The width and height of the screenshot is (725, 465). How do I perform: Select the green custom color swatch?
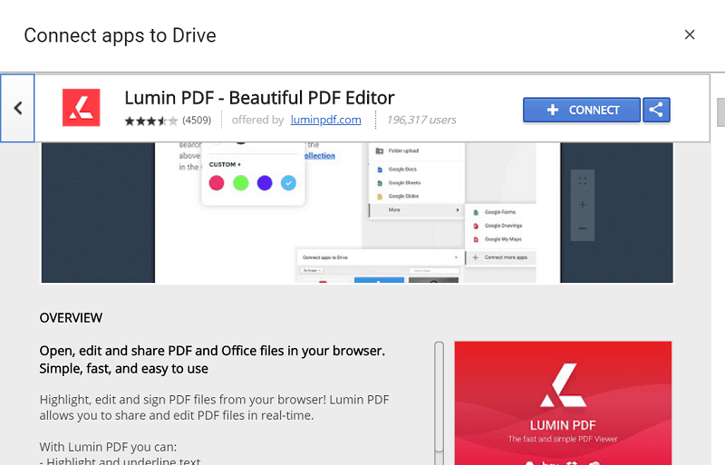240,183
